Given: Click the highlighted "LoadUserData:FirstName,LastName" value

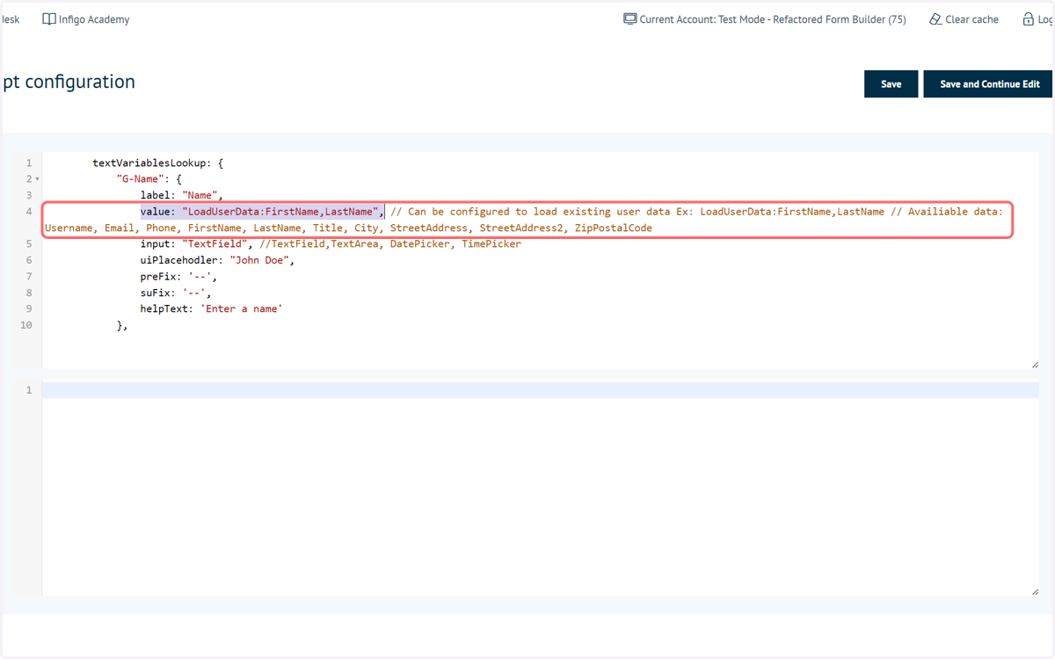Looking at the screenshot, I should pos(280,212).
